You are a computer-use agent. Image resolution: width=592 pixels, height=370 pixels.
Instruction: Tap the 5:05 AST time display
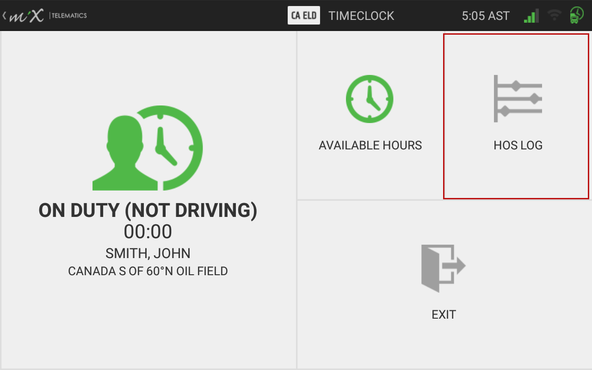click(x=486, y=16)
